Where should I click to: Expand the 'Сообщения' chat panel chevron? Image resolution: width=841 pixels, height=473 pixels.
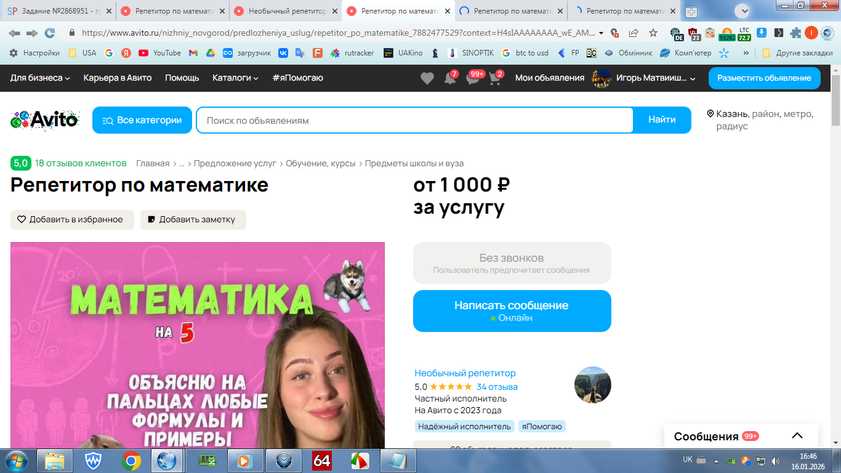coord(797,436)
